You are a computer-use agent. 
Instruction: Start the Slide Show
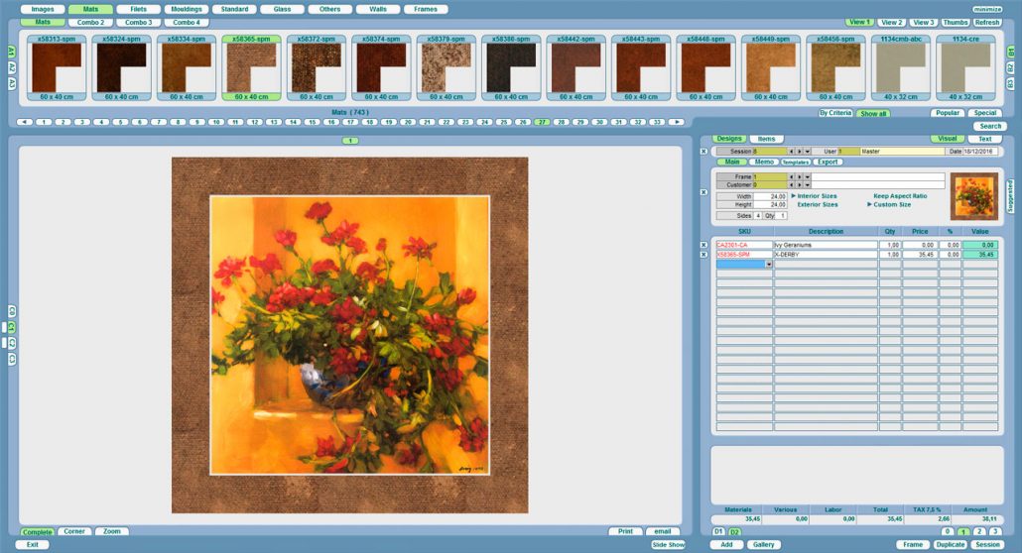coord(668,544)
